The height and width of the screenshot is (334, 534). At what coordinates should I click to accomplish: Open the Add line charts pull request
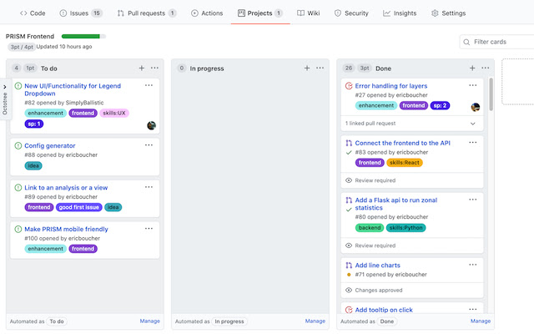[377, 266]
